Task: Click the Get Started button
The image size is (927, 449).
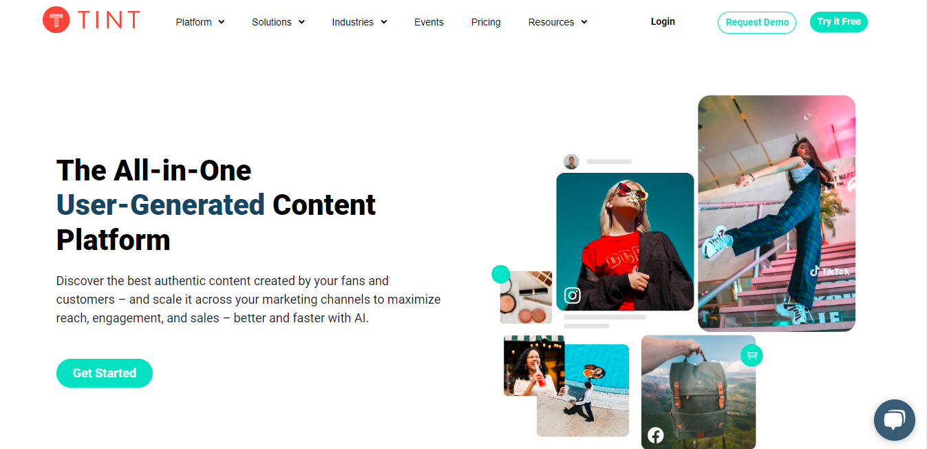Action: click(x=105, y=373)
